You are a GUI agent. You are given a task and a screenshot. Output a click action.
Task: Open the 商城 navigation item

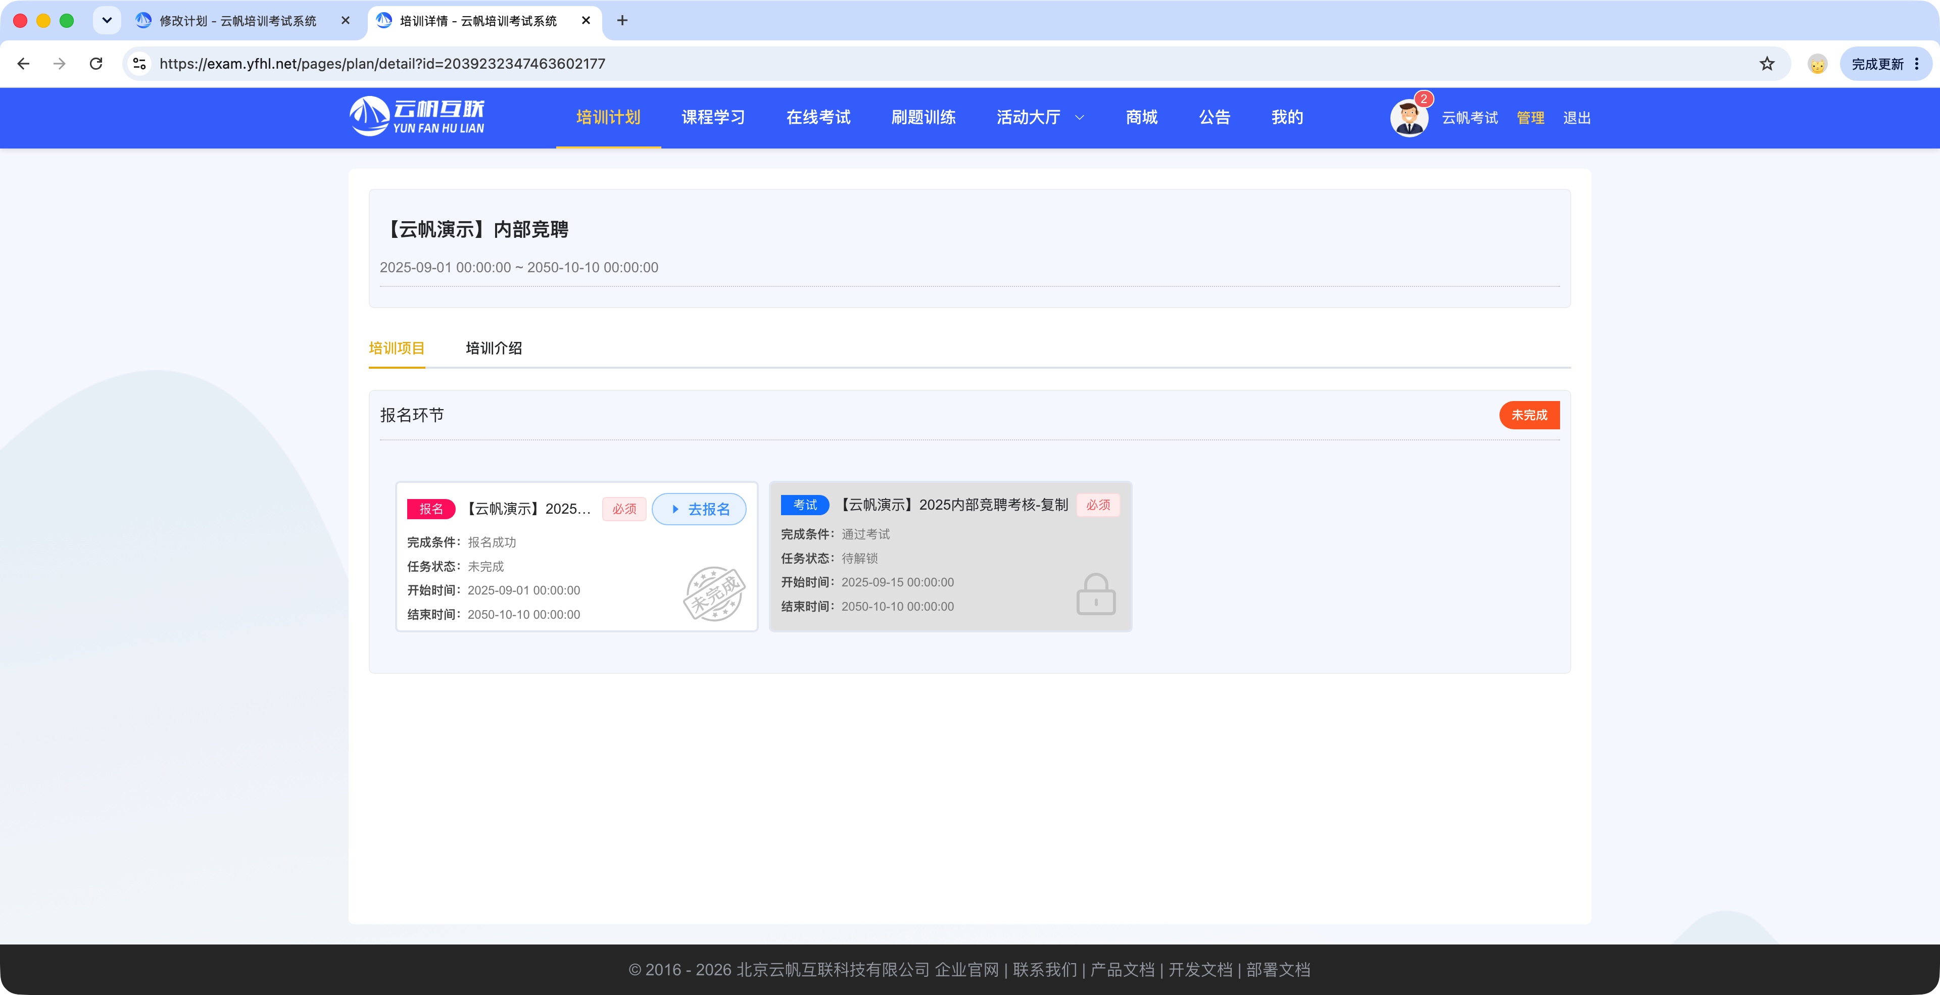click(1142, 117)
